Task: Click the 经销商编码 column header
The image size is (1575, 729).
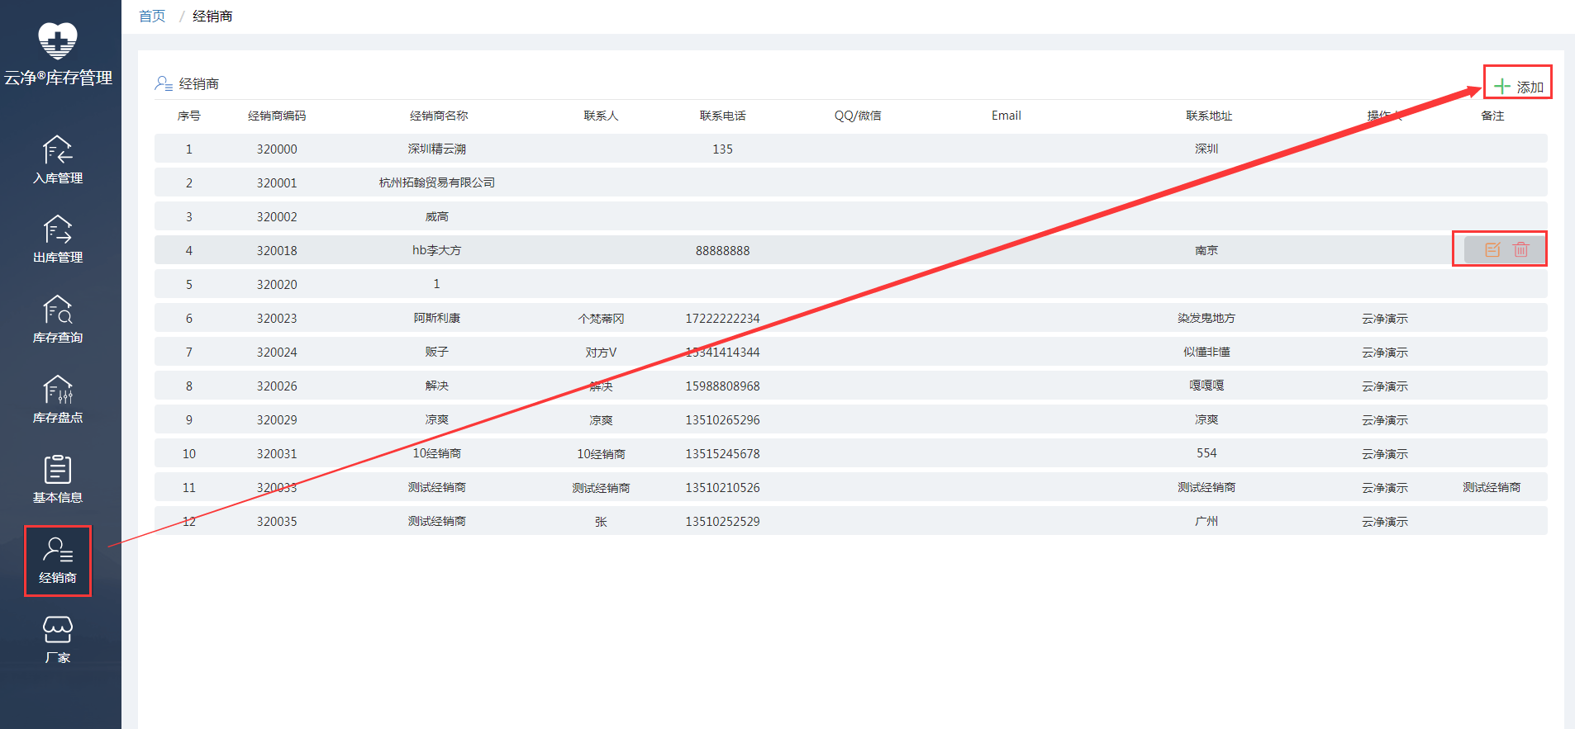Action: pyautogui.click(x=277, y=116)
